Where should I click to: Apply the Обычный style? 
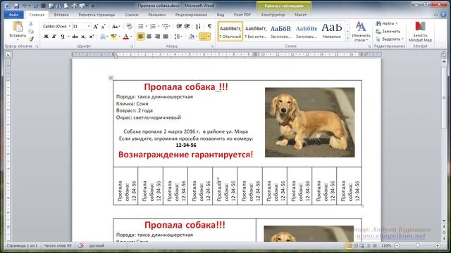(x=230, y=31)
